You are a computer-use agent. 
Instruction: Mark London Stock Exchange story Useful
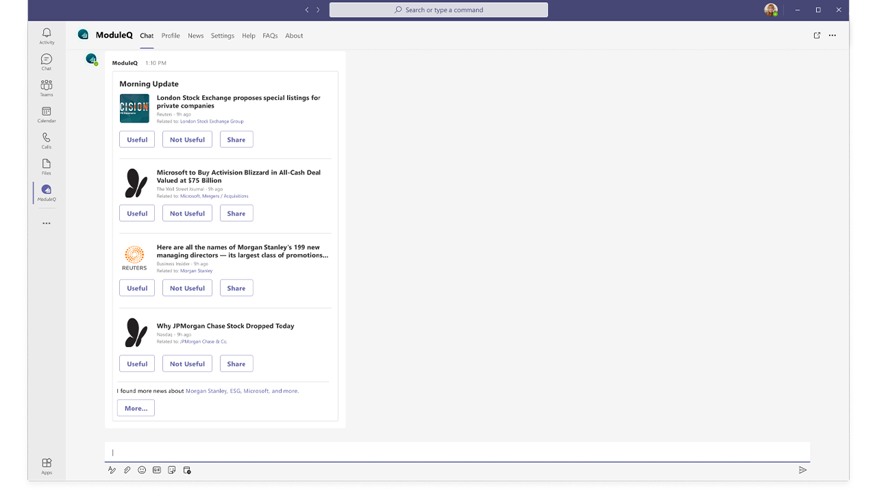tap(137, 140)
